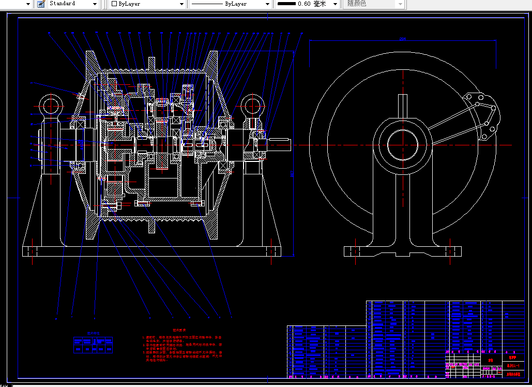Click the ByLayer color swatch box
The image size is (532, 387).
pos(114,4)
